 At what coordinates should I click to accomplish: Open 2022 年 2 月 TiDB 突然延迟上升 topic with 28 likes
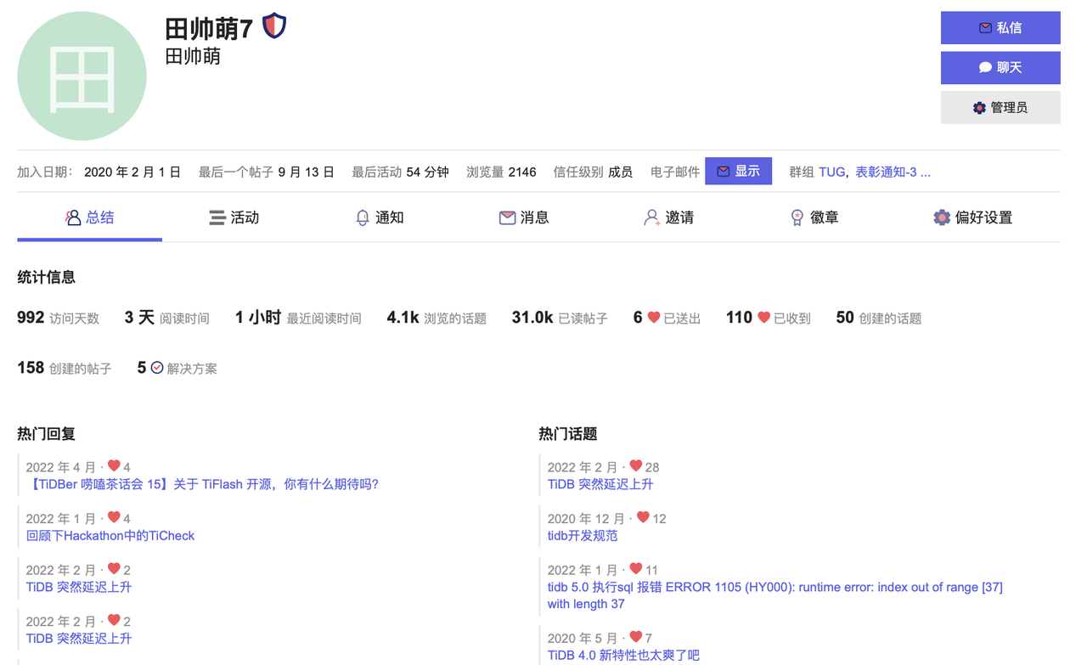[600, 484]
